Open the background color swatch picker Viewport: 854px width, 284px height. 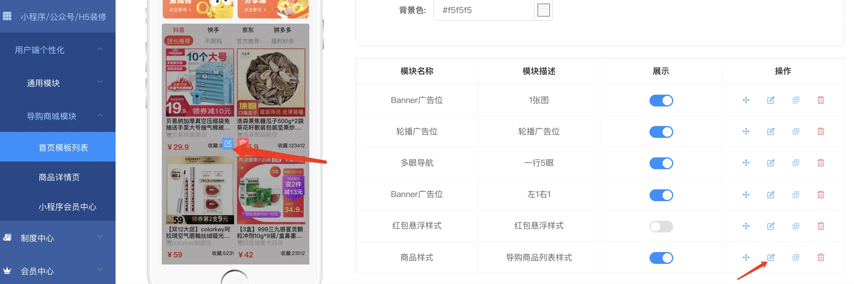tap(543, 10)
